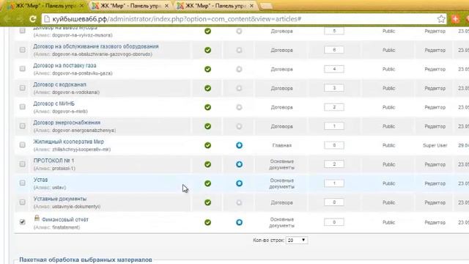Click ordering field in Договор на поставку газа row
Viewport: 469px width, 264px height.
click(x=334, y=69)
